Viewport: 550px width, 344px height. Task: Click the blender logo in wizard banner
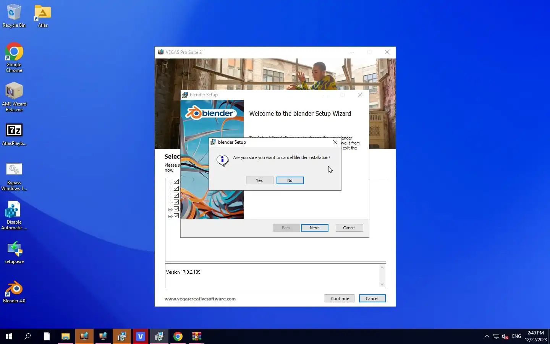pyautogui.click(x=211, y=113)
